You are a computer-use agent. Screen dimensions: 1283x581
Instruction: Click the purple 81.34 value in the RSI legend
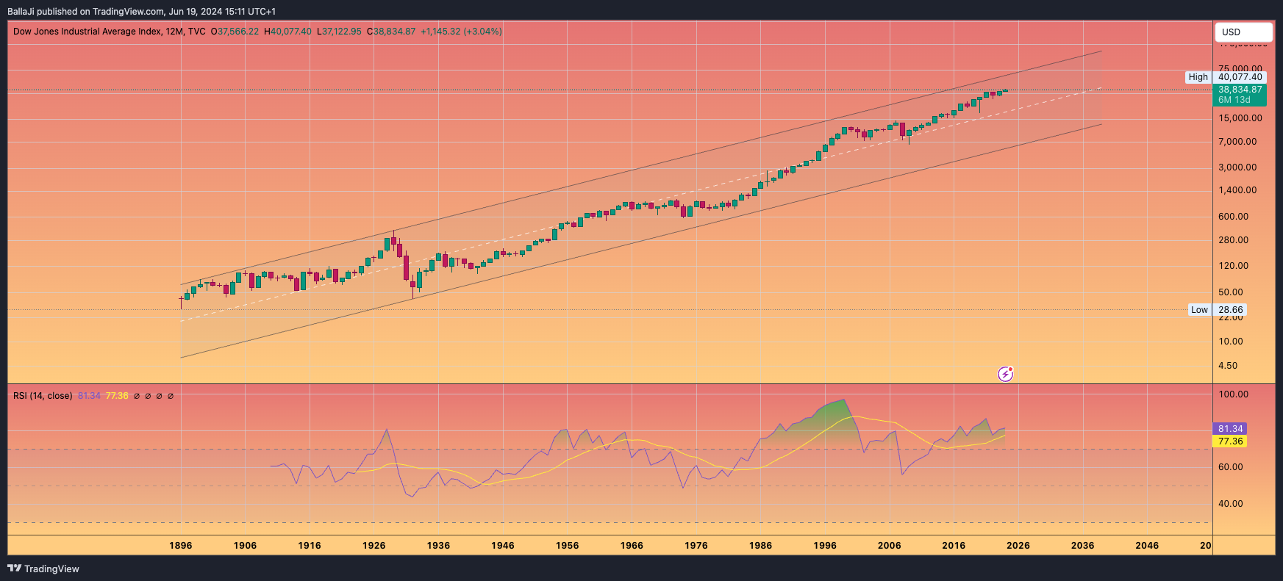tap(89, 396)
